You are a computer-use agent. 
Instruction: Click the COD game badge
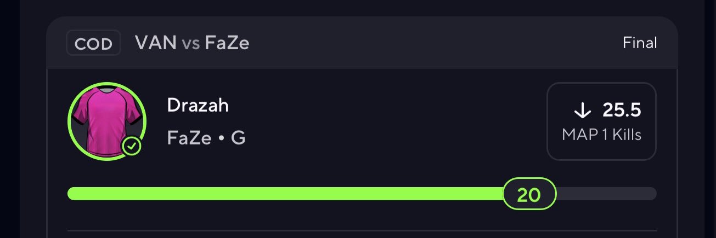tap(93, 43)
